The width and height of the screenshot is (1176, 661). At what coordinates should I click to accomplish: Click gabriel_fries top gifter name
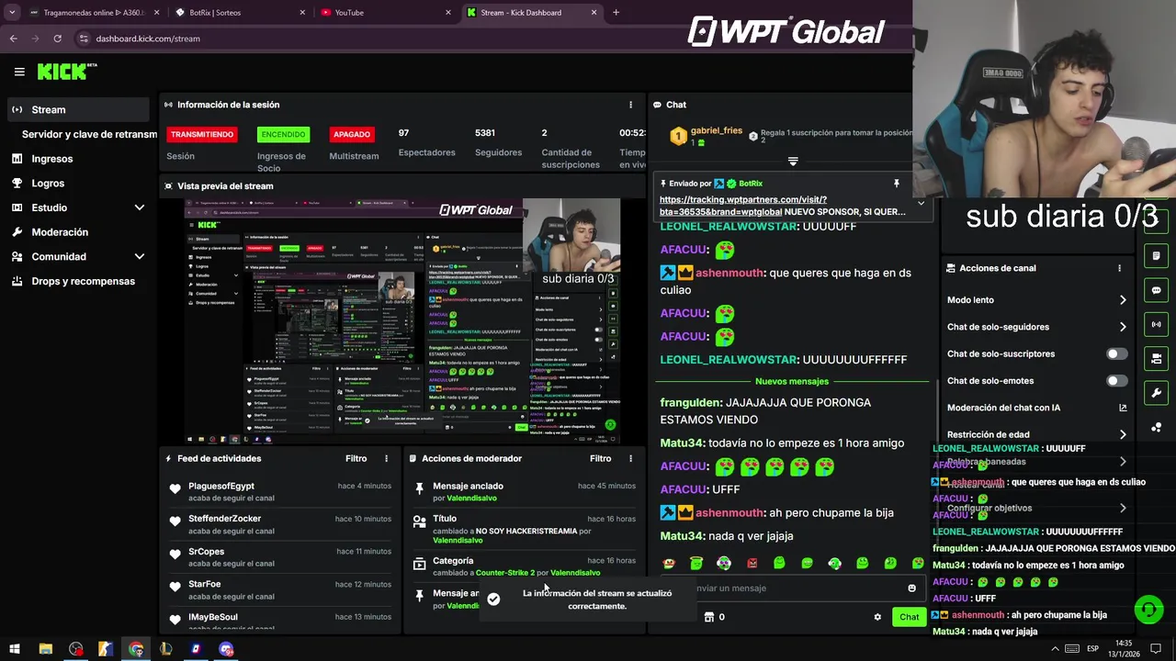pos(716,131)
